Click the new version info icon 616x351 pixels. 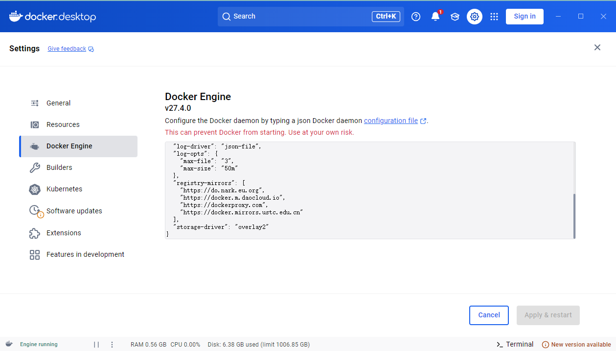(546, 345)
